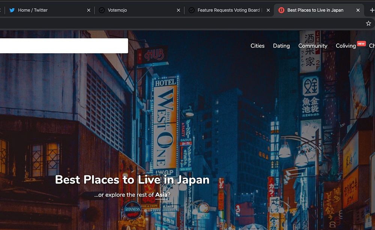Viewport: 375px width, 230px height.
Task: Close the Votemojo tab
Action: coord(178,10)
